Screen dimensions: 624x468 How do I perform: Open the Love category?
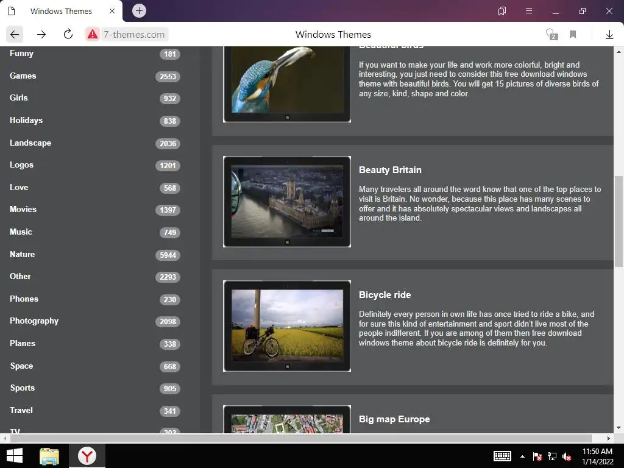(19, 187)
